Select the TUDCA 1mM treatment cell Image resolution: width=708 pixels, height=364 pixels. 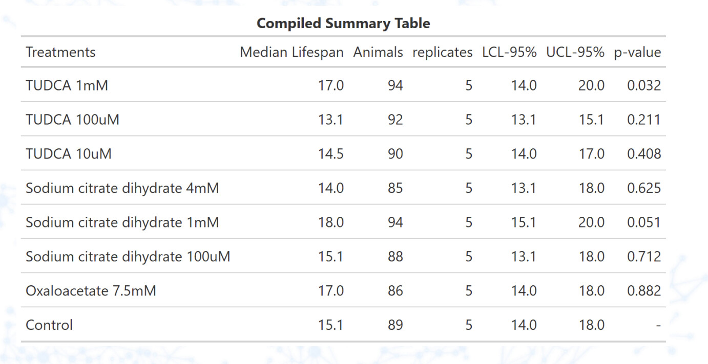[67, 85]
